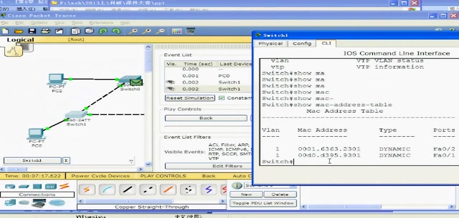Switch to the Config tab in Switch1
The image size is (459, 218).
[x=302, y=44]
